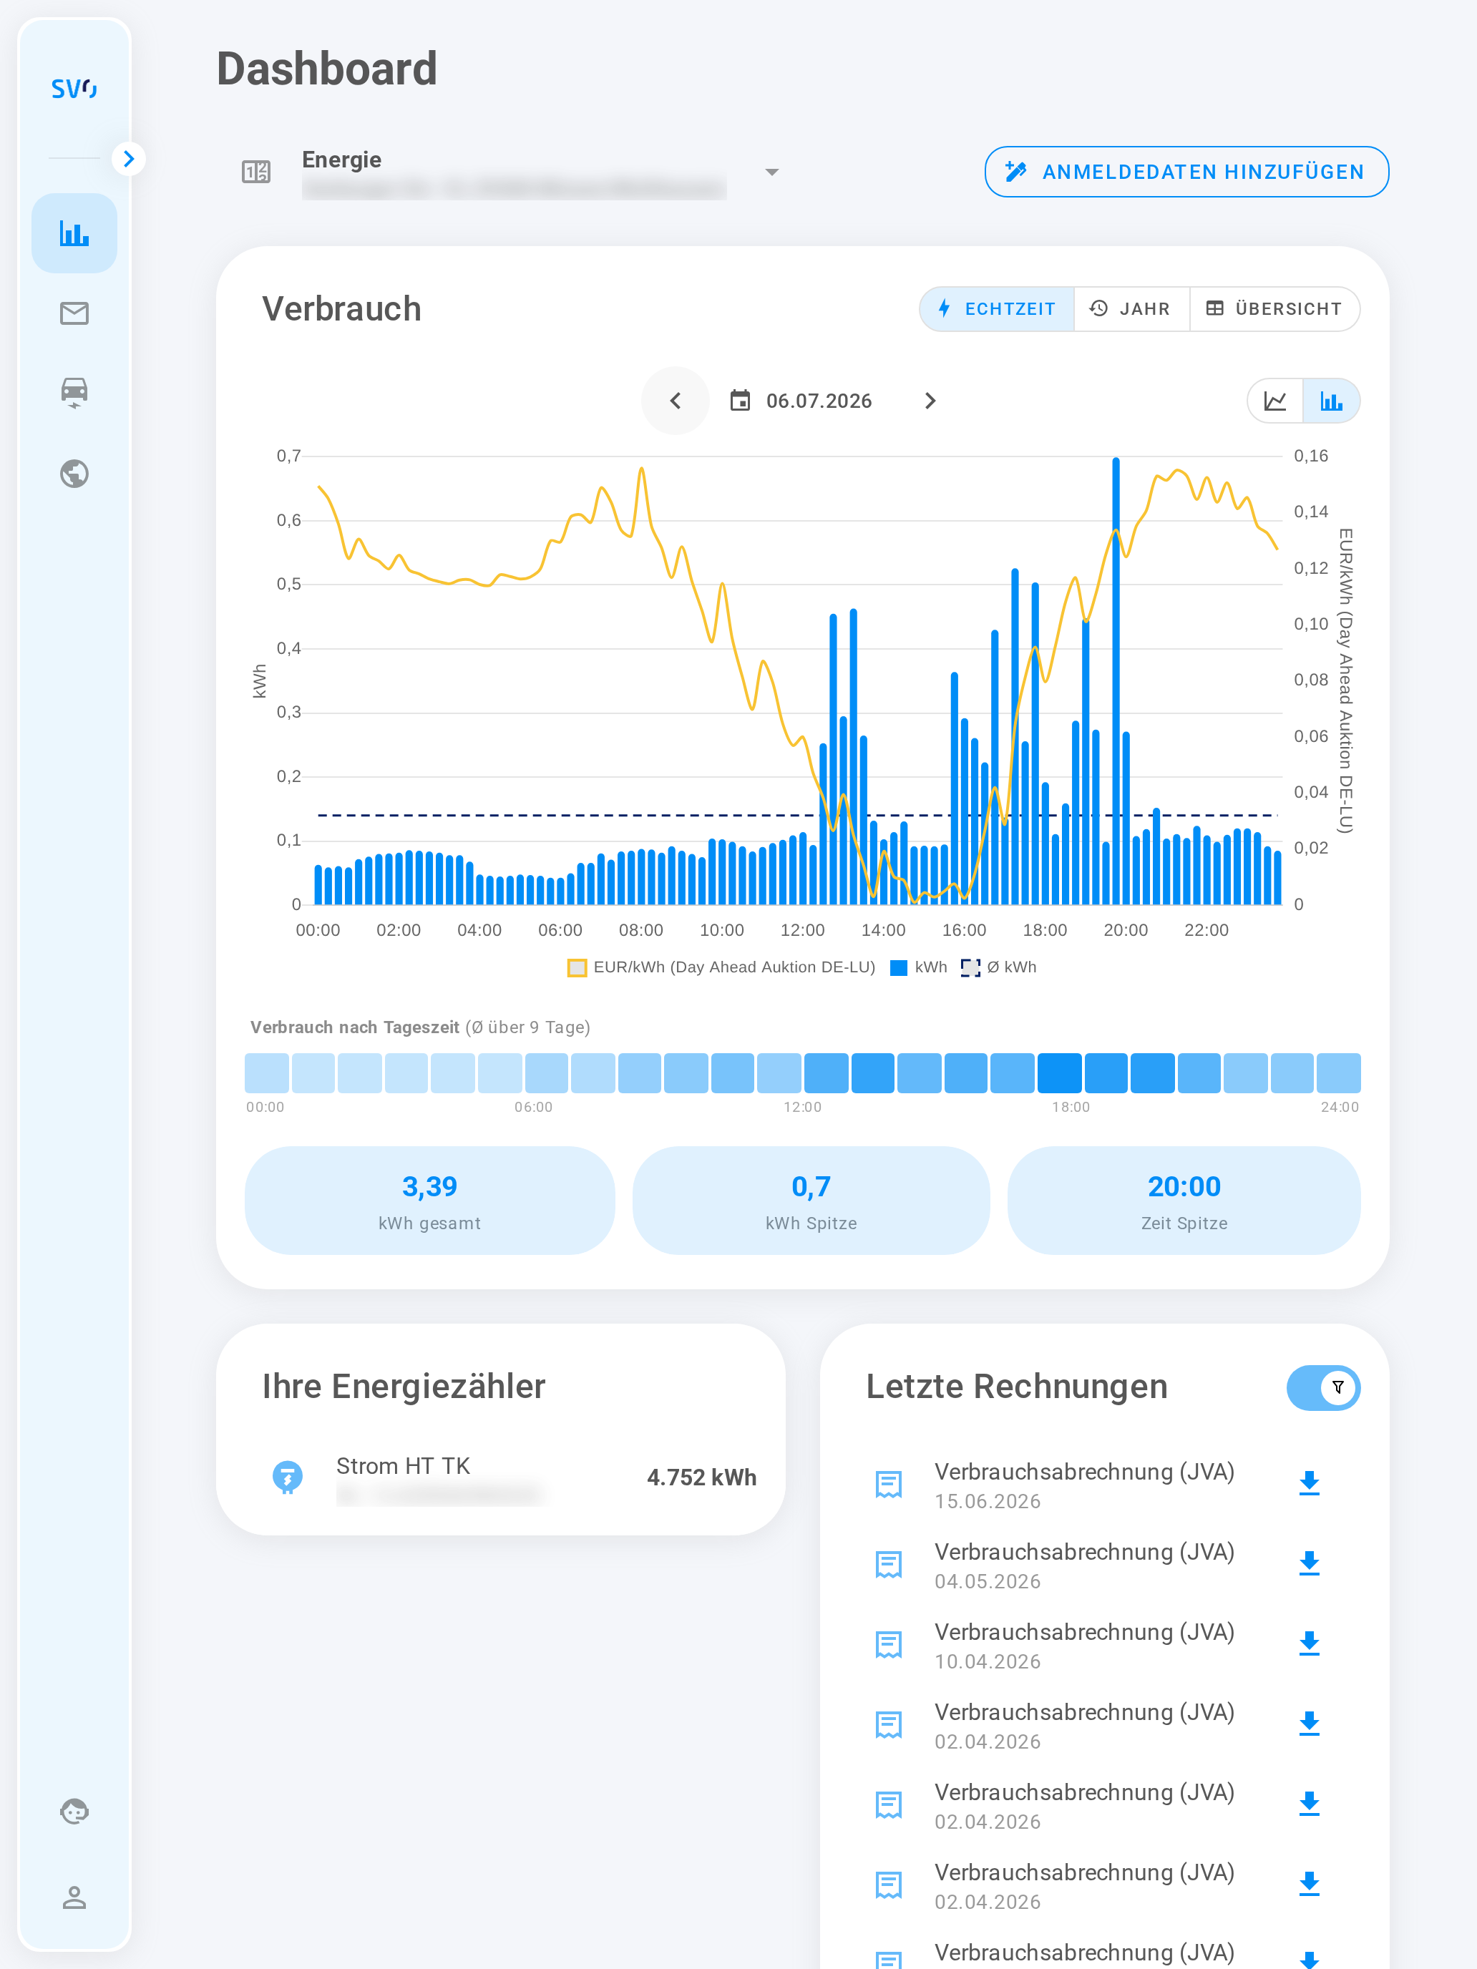The height and width of the screenshot is (1969, 1477).
Task: Click receipt icon for 15.06.2026 bill
Action: point(889,1484)
